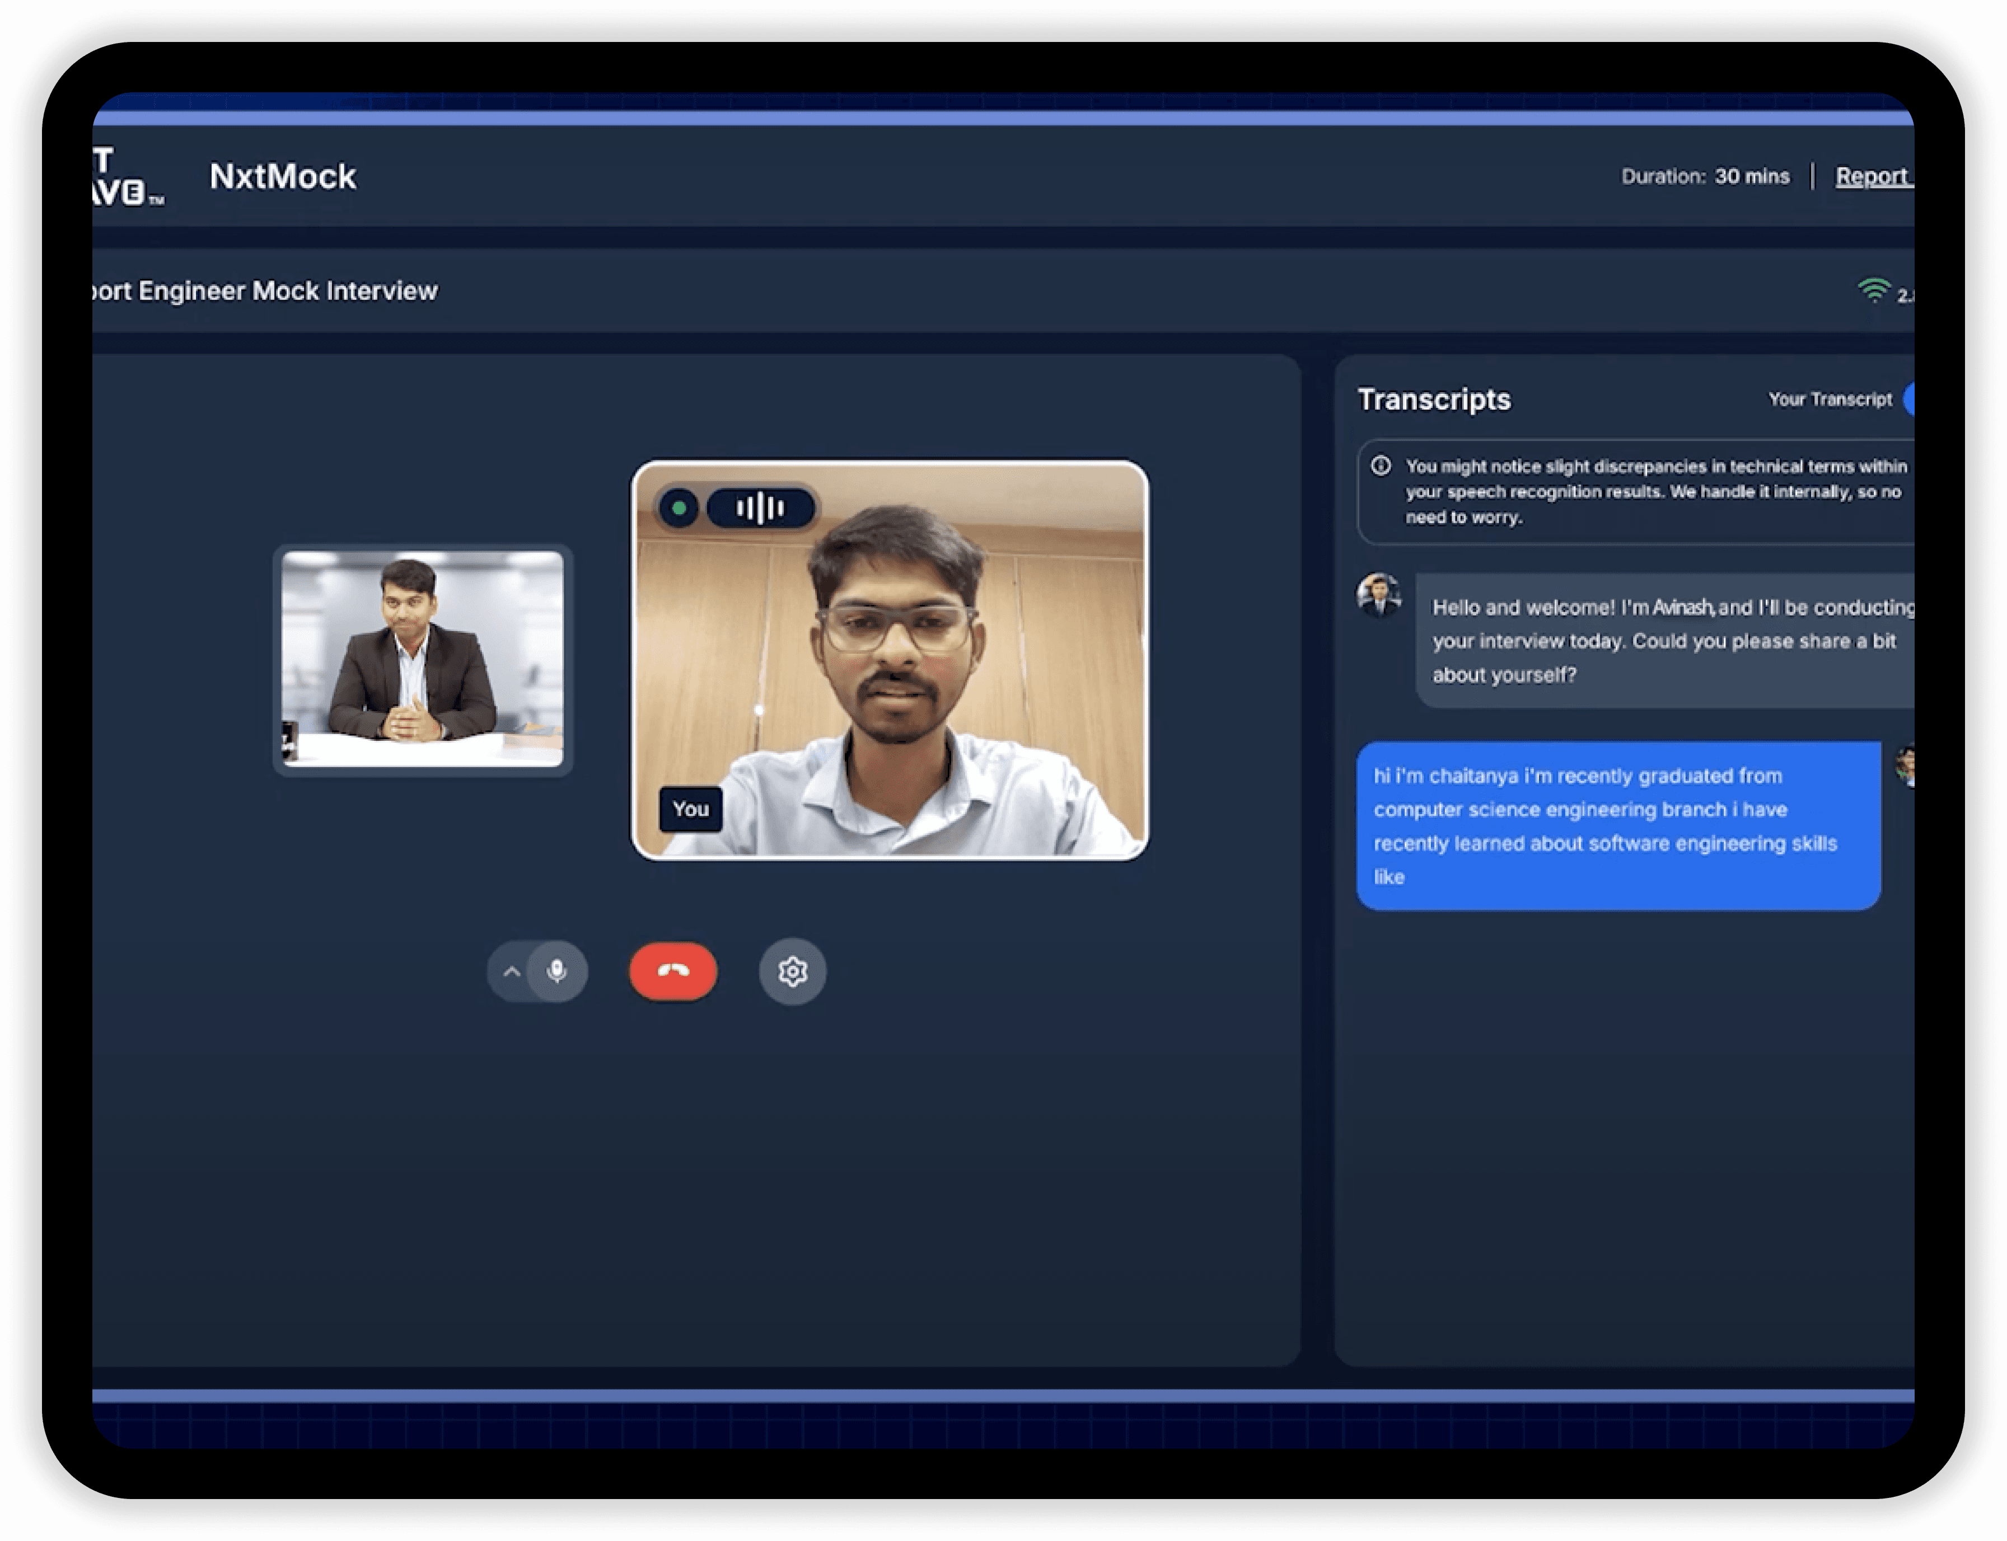Open settings gear below video

click(x=792, y=970)
